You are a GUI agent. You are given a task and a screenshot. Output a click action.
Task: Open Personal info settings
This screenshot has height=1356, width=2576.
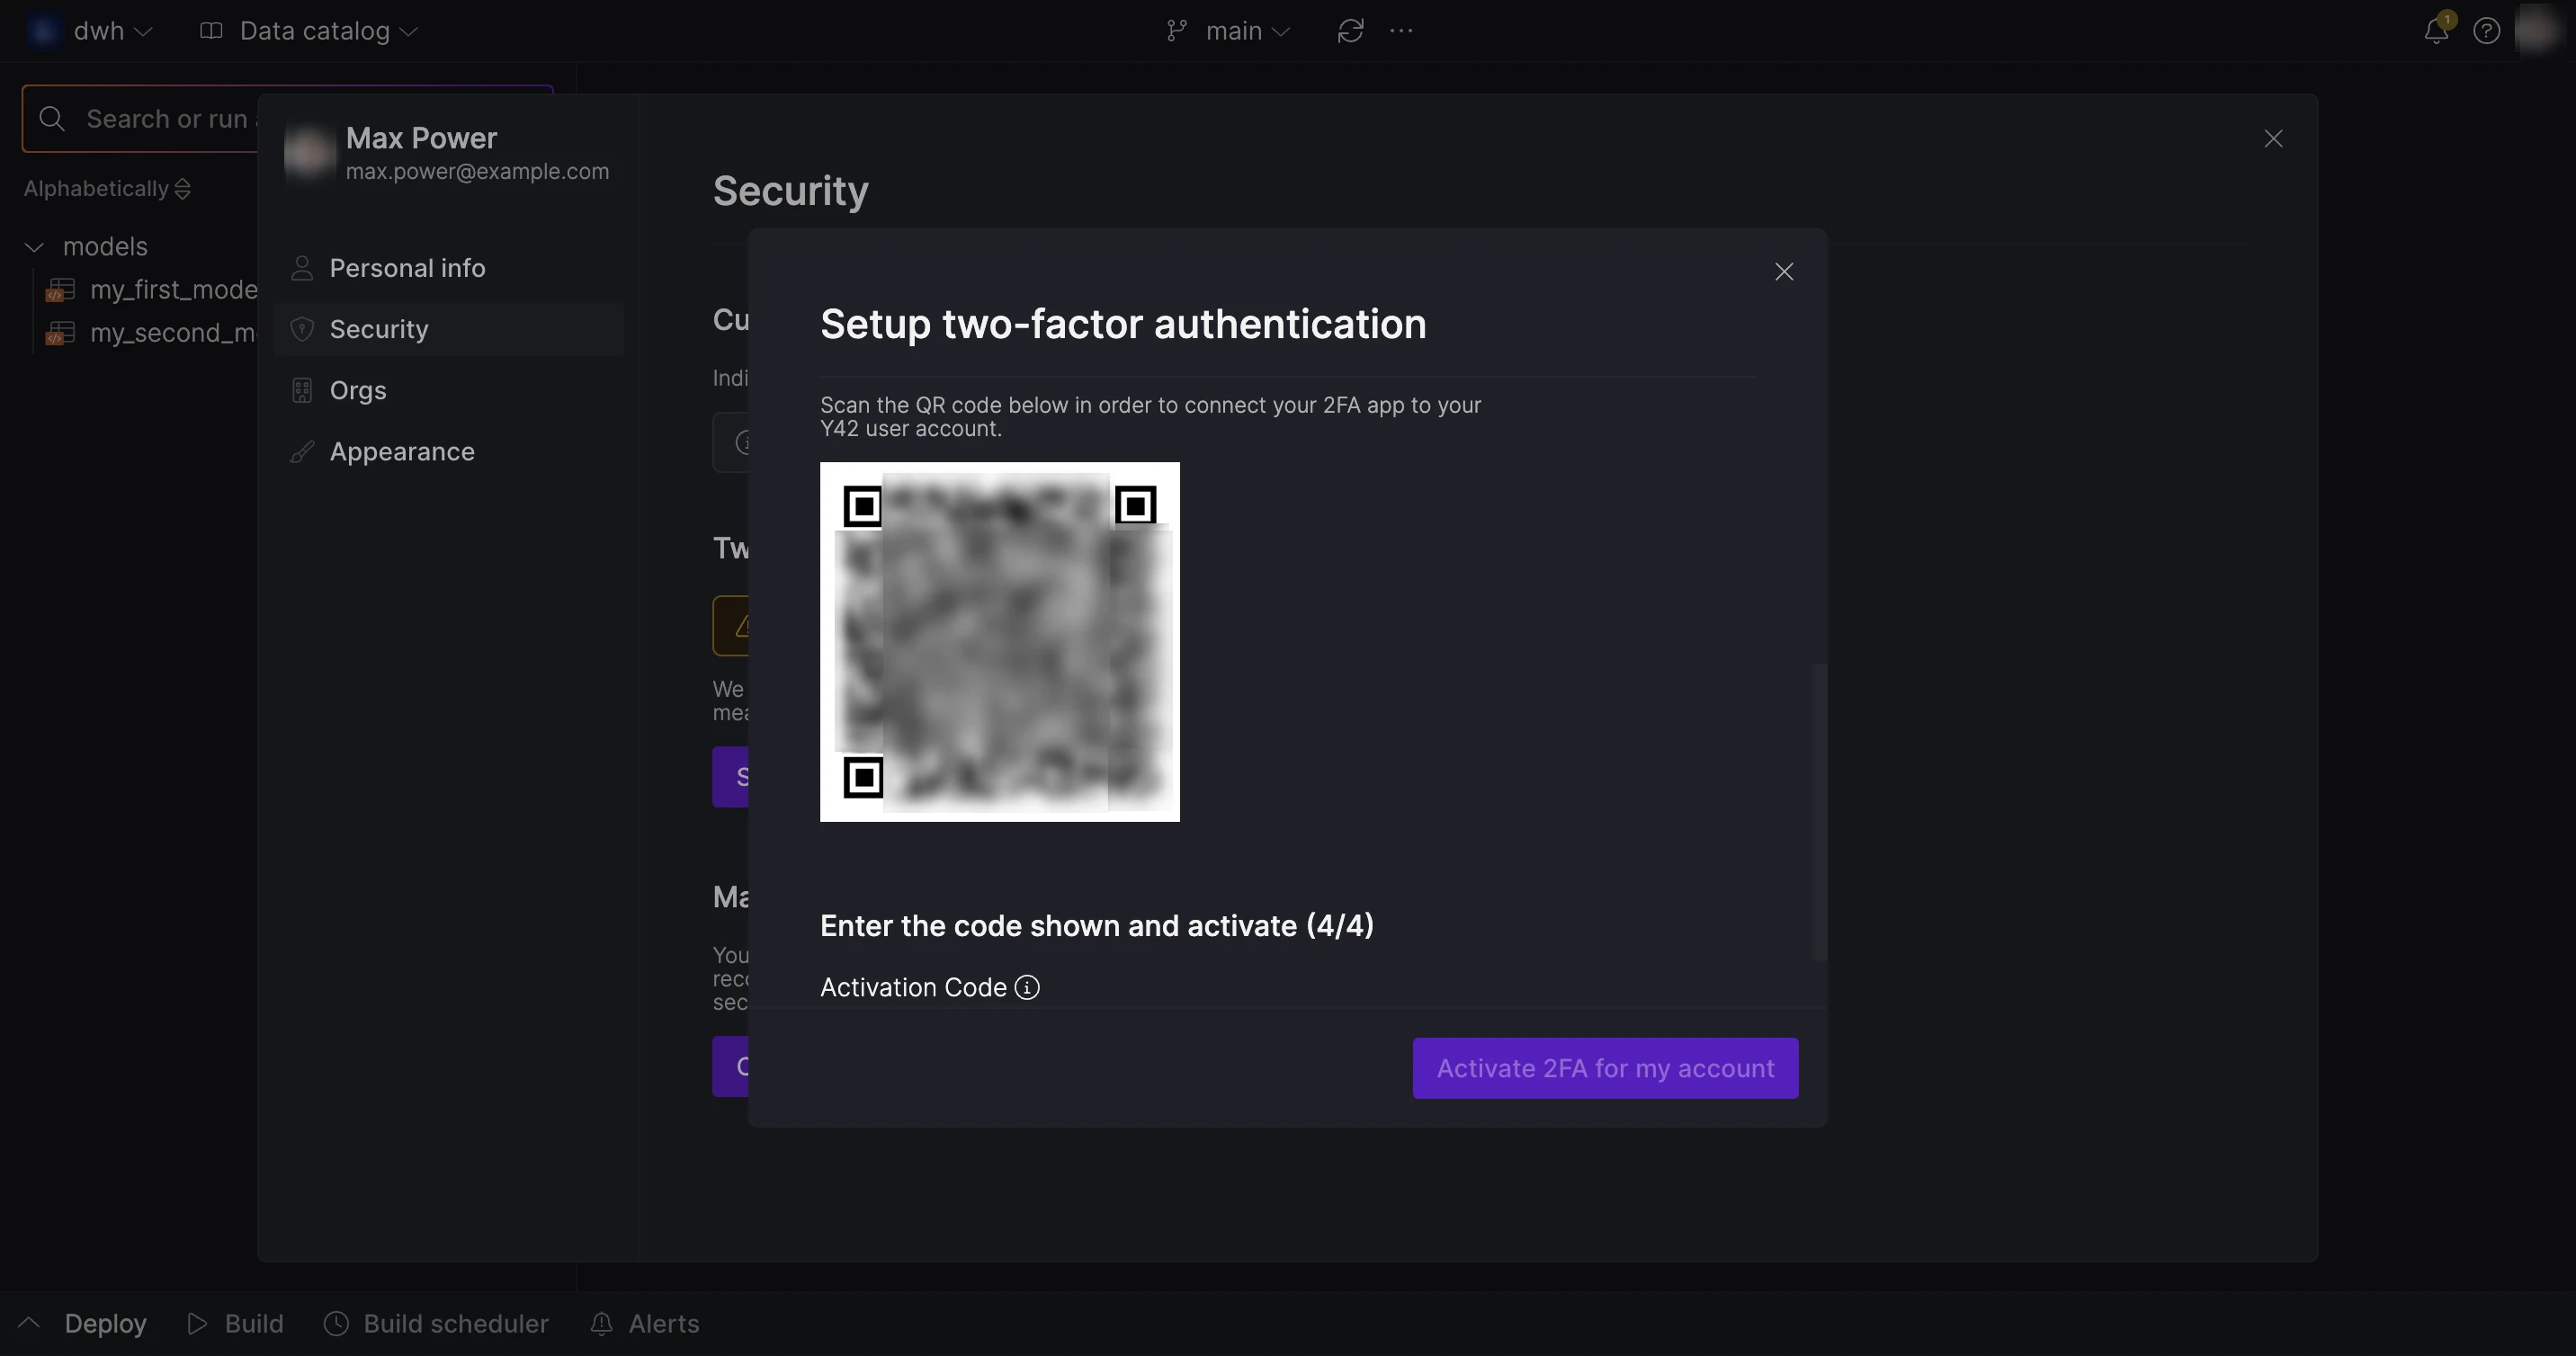(448, 268)
